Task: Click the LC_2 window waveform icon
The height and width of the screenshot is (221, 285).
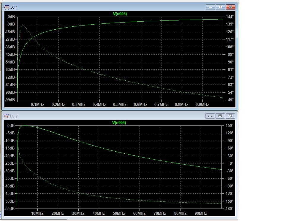Action: pyautogui.click(x=7, y=116)
